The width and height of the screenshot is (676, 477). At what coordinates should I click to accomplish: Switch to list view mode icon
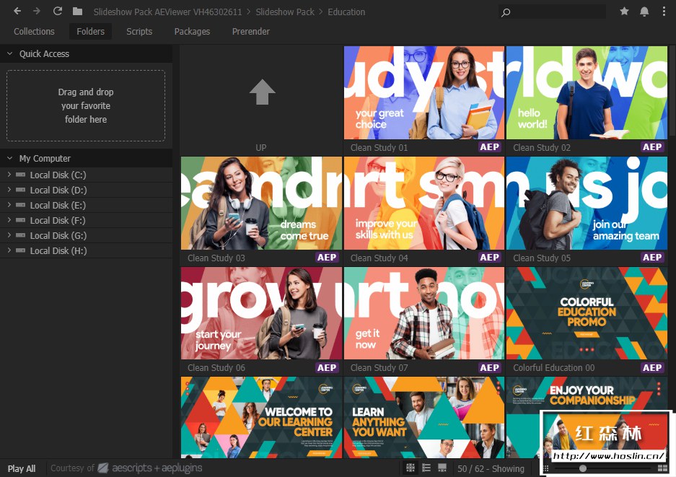426,468
